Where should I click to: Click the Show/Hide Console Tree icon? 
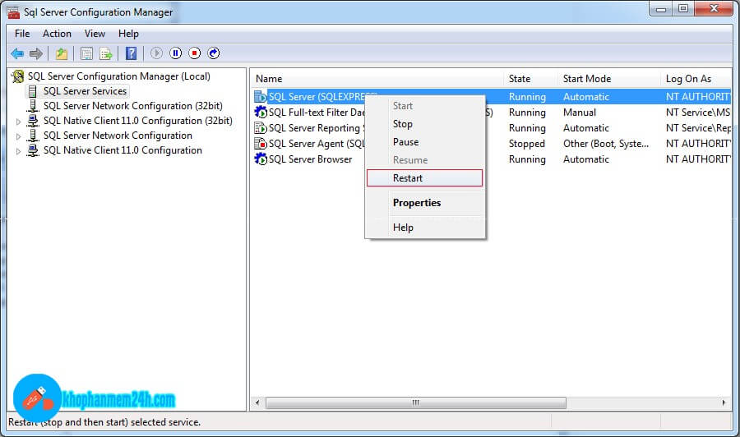click(x=86, y=53)
